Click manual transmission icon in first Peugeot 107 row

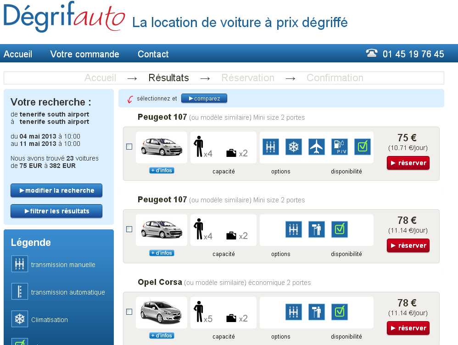(x=271, y=147)
